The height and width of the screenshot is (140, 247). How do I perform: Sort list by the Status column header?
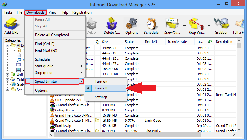pos(130,42)
